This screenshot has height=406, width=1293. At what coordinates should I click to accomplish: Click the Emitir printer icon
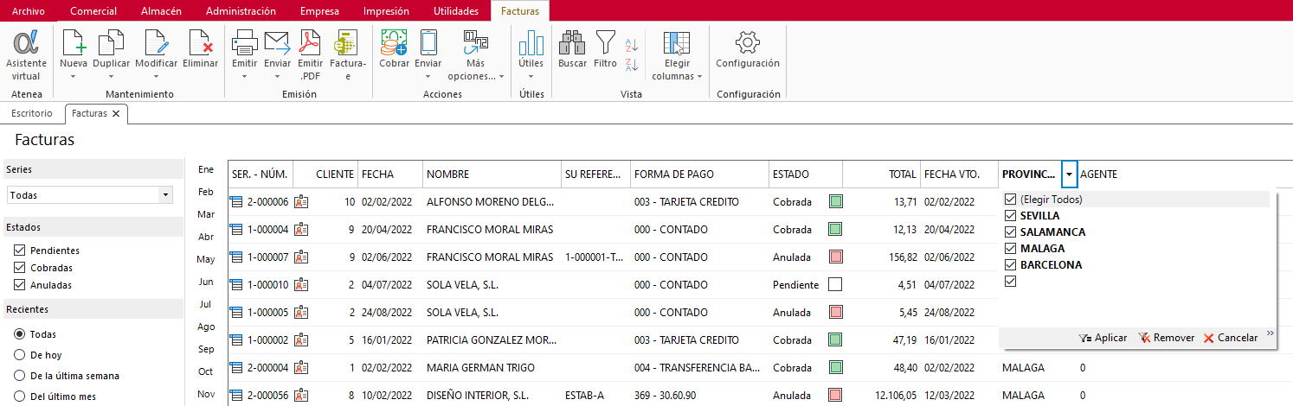click(x=244, y=43)
